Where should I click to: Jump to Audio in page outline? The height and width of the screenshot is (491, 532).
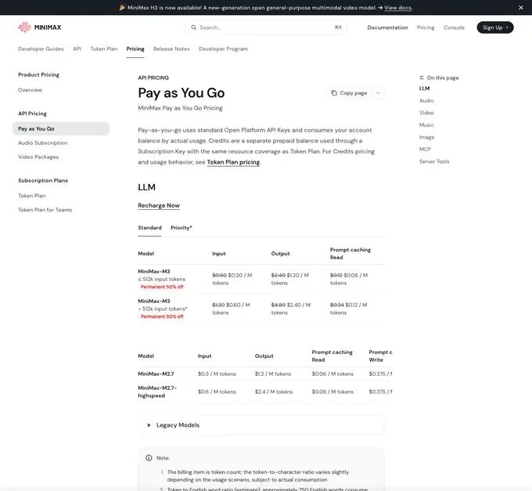point(426,100)
